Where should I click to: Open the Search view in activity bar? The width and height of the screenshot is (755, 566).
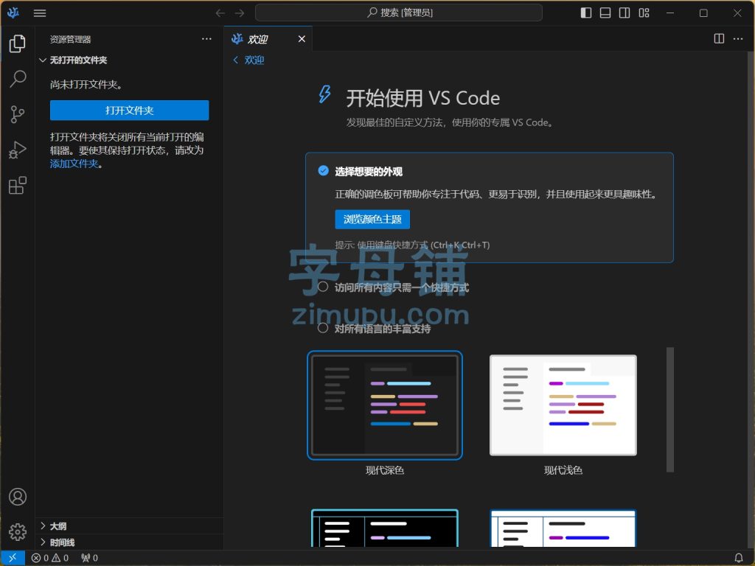point(18,78)
